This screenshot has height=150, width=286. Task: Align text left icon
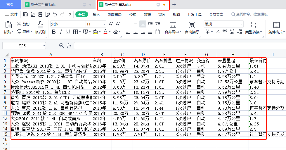point(128,32)
